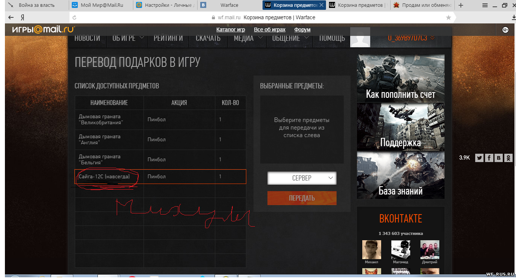
Task: Open the Каталог игр link
Action: coord(230,29)
